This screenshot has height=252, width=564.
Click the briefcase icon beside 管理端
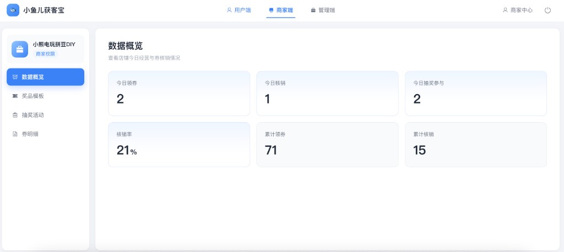[x=313, y=10]
